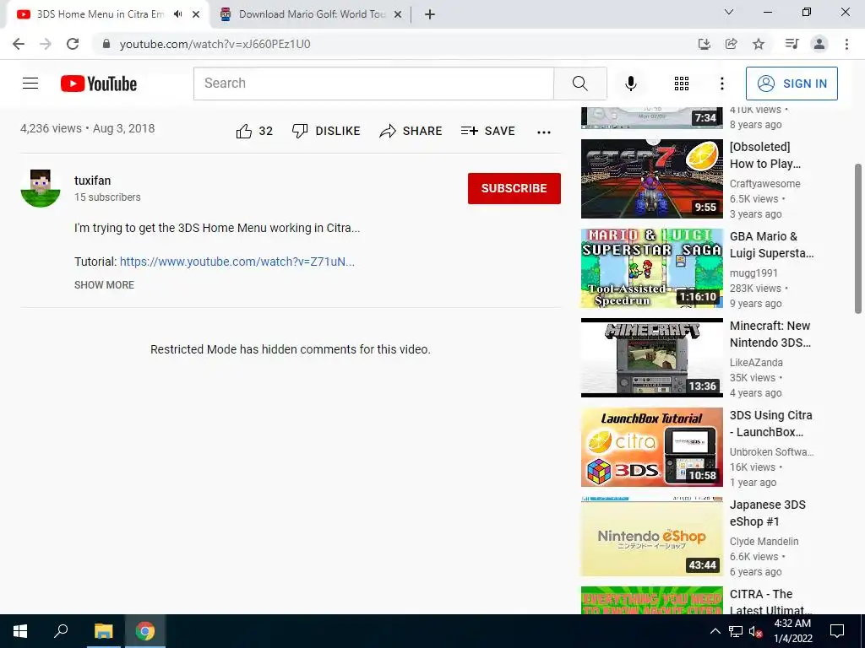Click Chrome icon in taskbar
Image resolution: width=865 pixels, height=648 pixels.
coord(145,631)
